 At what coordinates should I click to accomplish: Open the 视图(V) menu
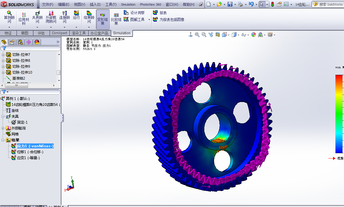[79, 4]
